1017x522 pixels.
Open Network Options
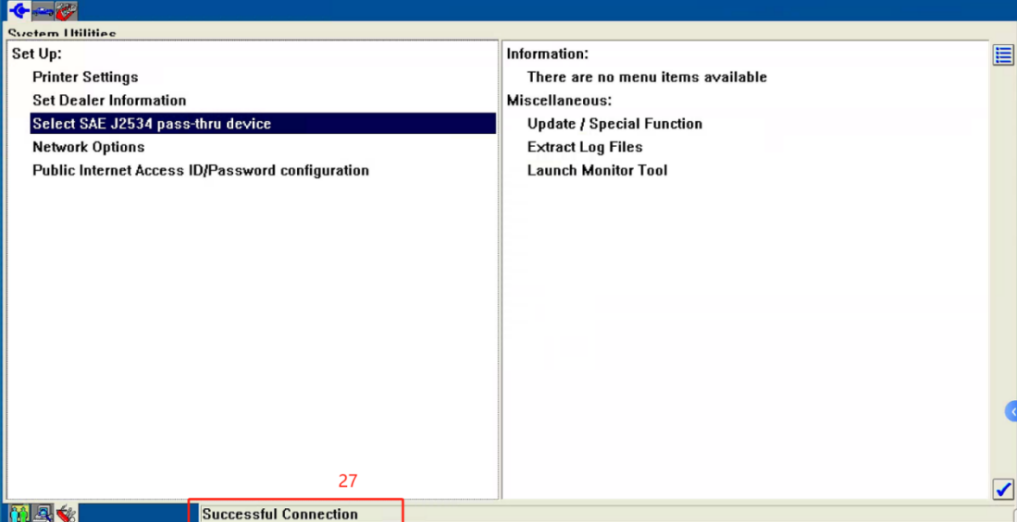pyautogui.click(x=89, y=147)
